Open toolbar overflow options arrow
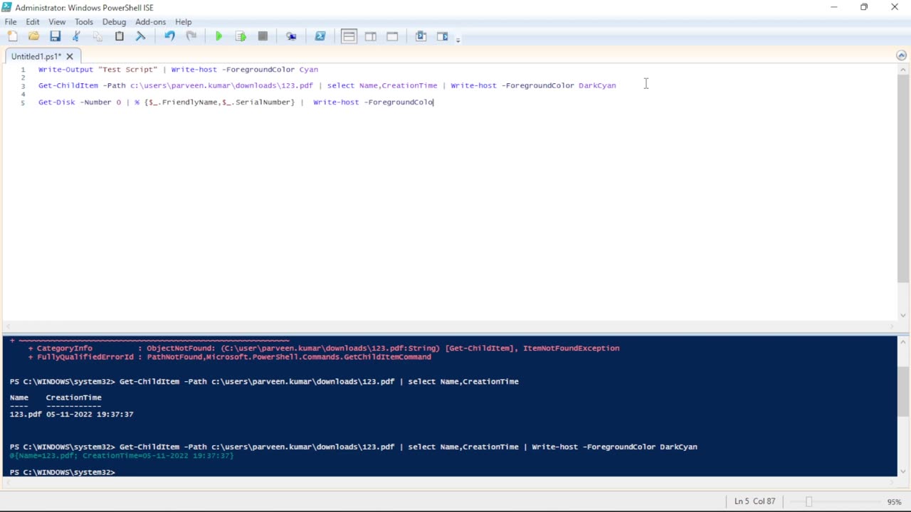 click(x=458, y=39)
